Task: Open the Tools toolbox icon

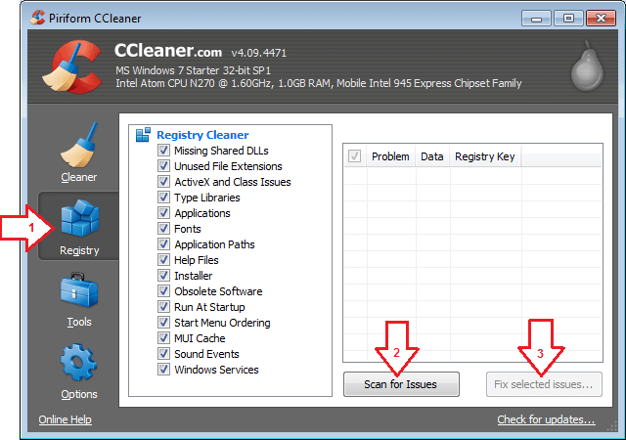Action: [79, 293]
